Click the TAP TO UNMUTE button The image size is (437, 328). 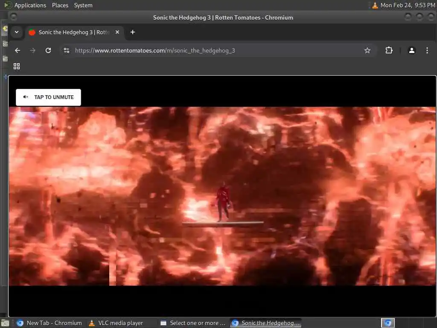tap(48, 97)
